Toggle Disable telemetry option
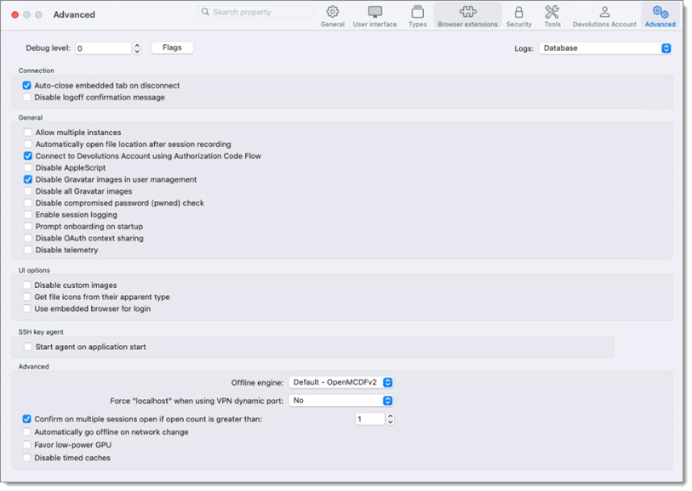Viewport: 692px width, 491px height. (x=26, y=250)
